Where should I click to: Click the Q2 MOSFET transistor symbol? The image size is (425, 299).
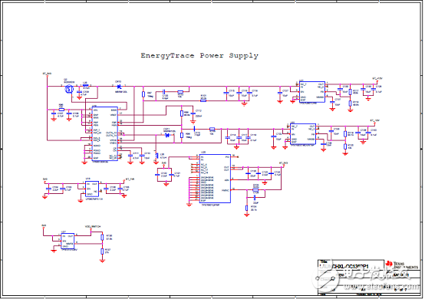point(69,89)
